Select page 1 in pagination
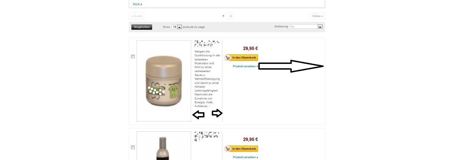Viewport: 454px width, 160px height. [223, 16]
